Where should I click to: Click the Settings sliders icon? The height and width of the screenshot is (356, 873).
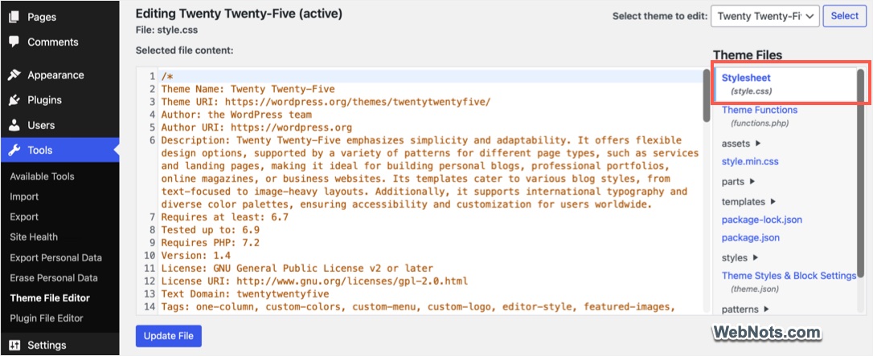pyautogui.click(x=14, y=345)
